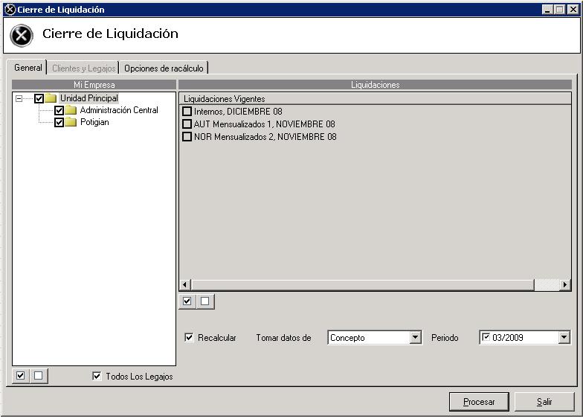Uncheck Todos Los Legajos option
The image size is (583, 419).
[97, 377]
